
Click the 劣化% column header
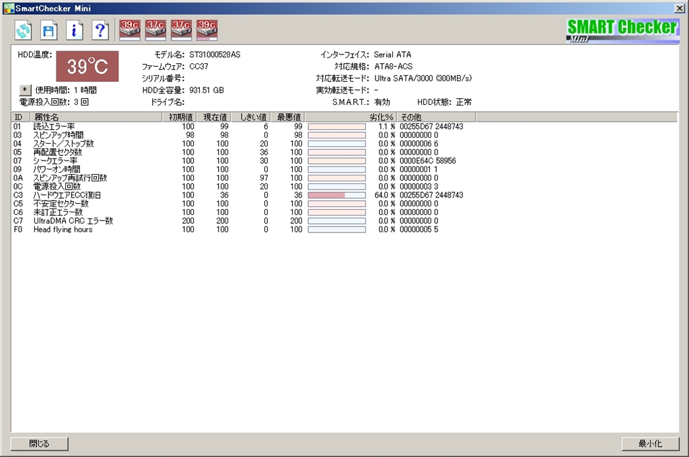pos(351,117)
